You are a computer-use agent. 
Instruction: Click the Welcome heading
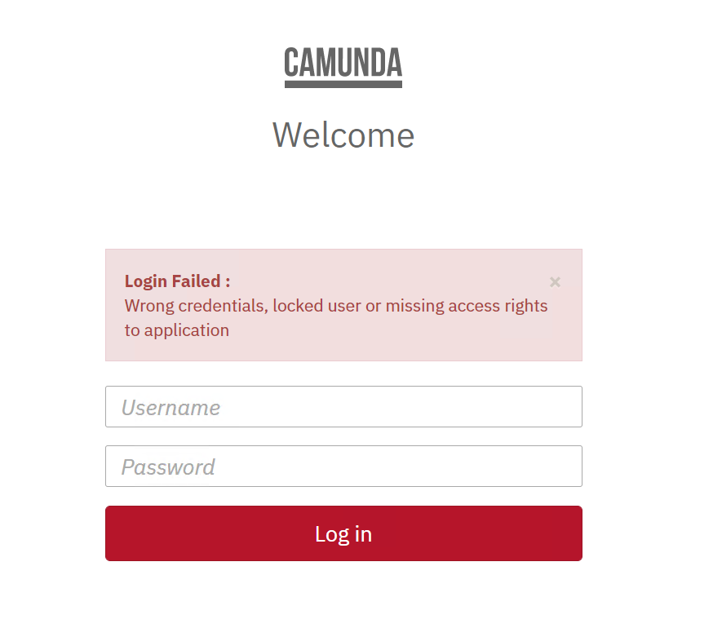(x=343, y=135)
